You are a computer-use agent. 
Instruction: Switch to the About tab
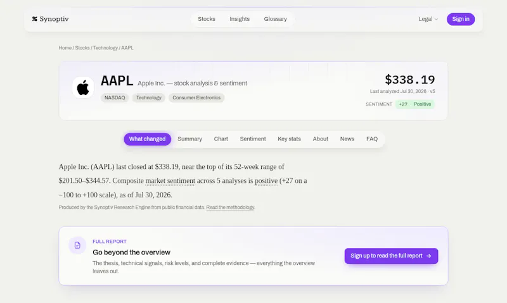(x=321, y=139)
